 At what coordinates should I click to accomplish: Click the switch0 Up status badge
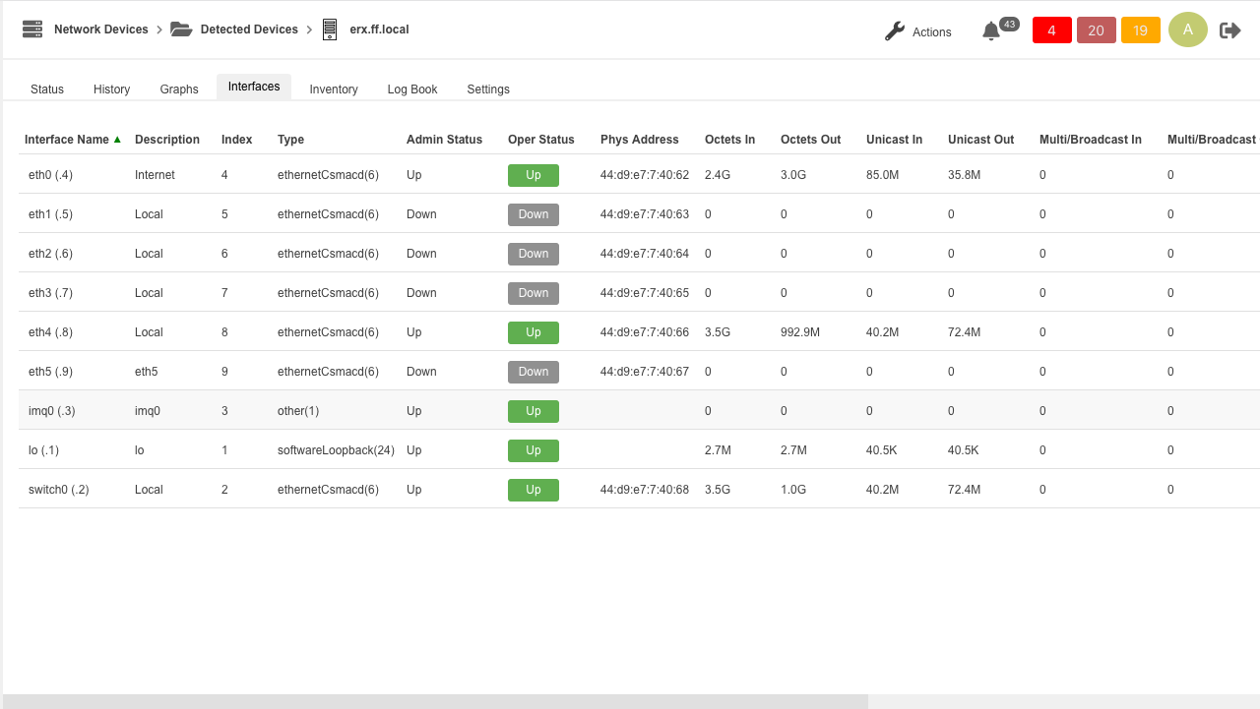534,490
